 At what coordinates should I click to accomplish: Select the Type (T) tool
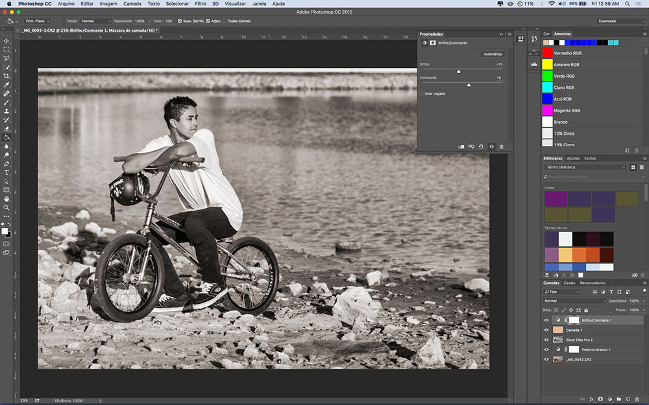pos(6,173)
